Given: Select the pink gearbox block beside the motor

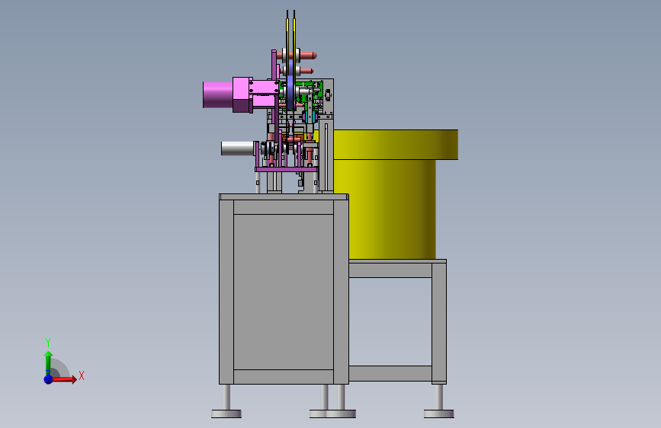Looking at the screenshot, I should [242, 94].
